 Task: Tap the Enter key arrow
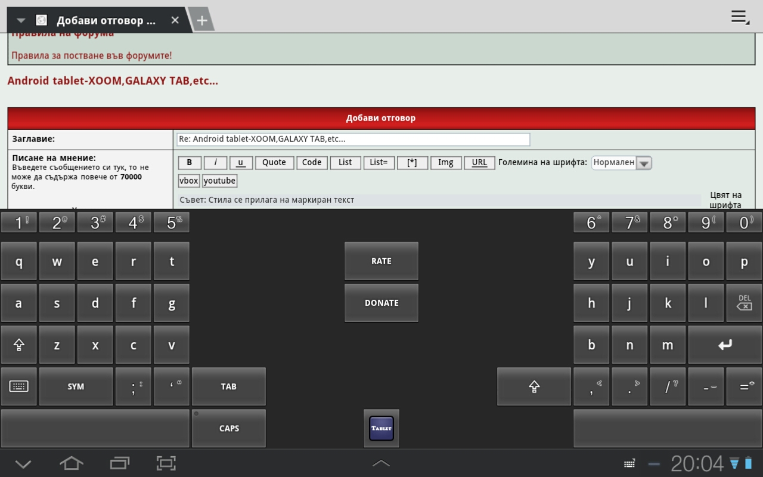coord(725,345)
